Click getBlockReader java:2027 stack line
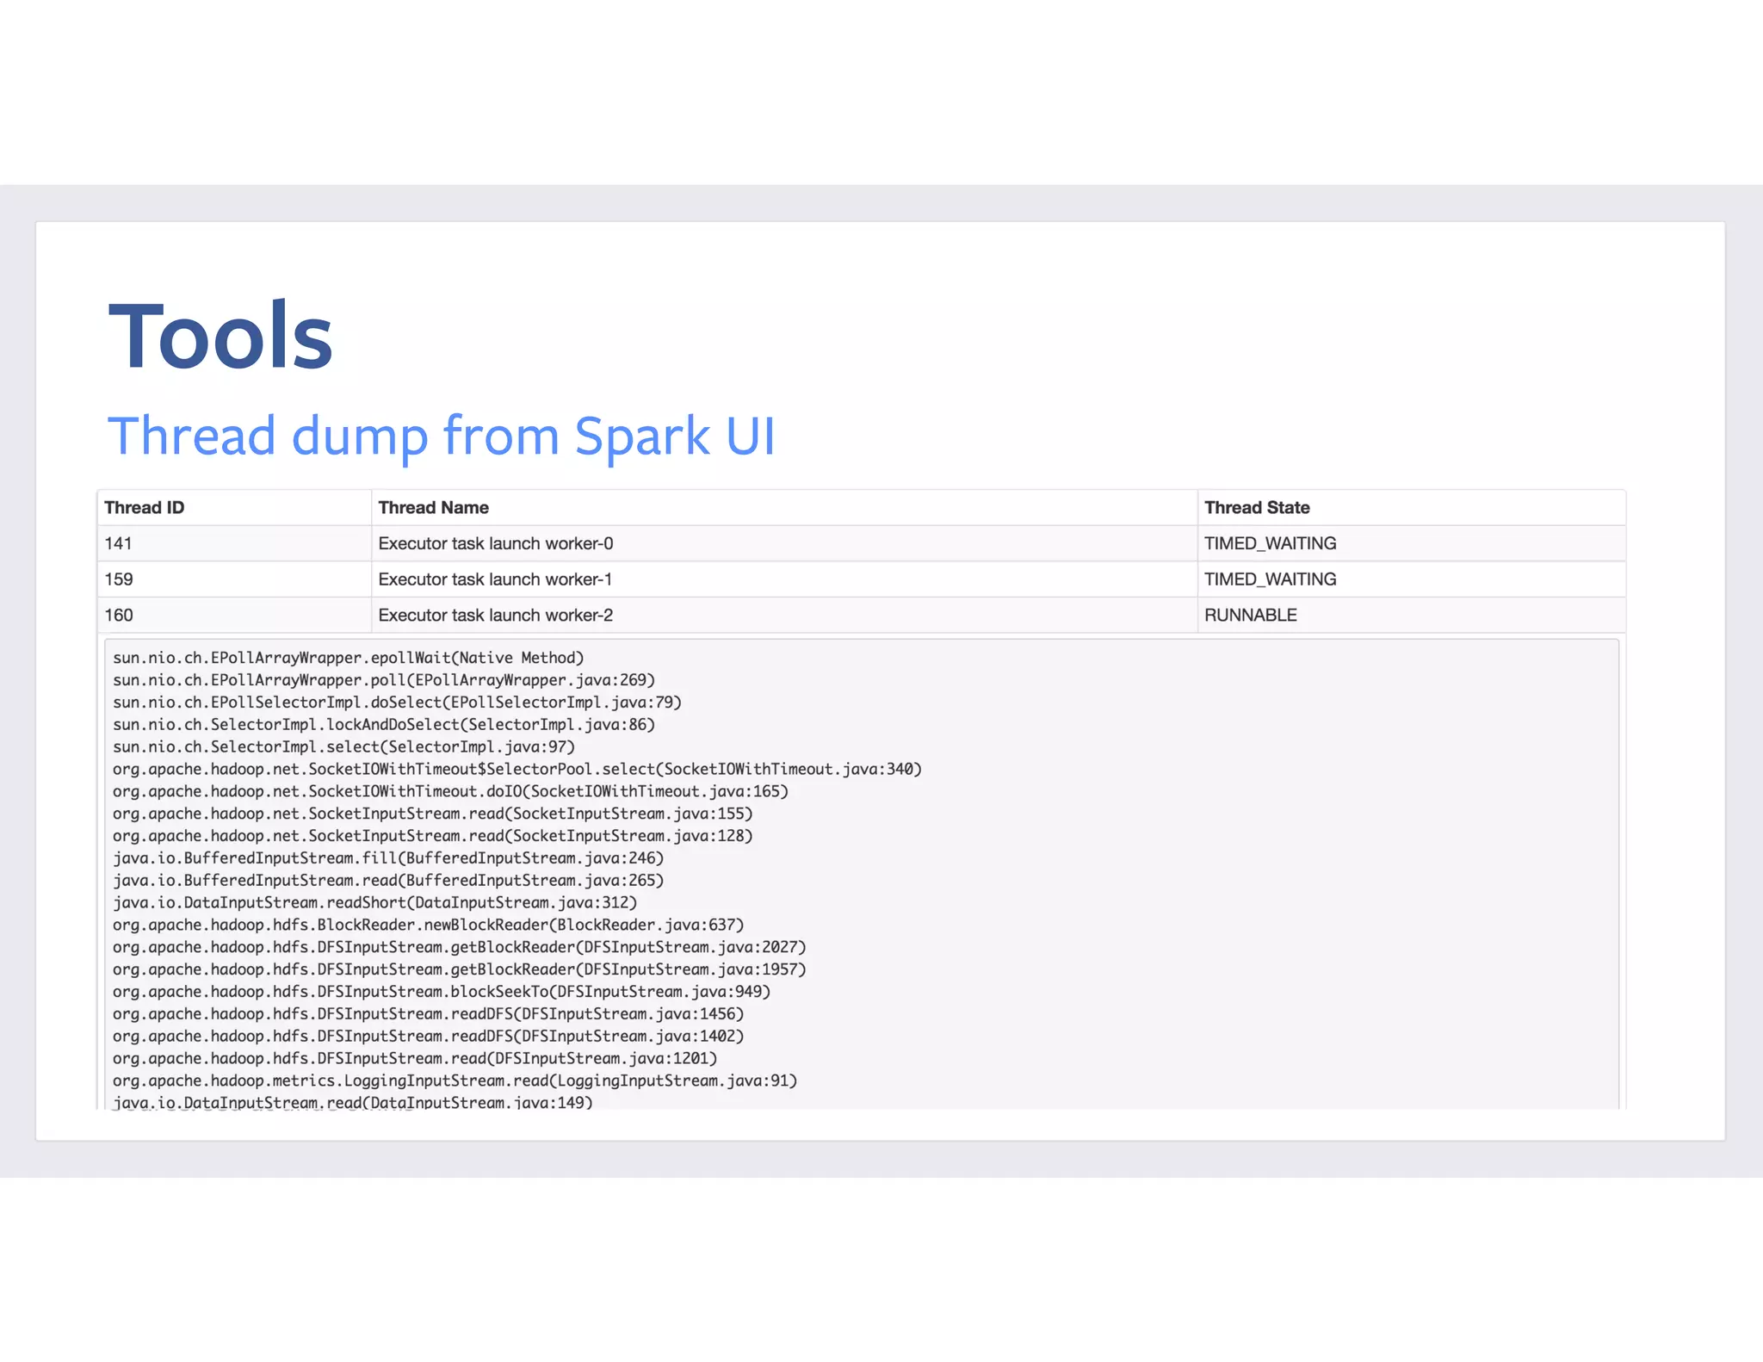Viewport: 1763px width, 1362px height. point(460,948)
